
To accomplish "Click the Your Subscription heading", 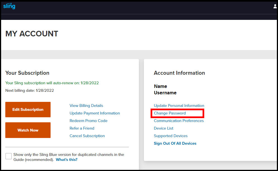I will 27,73.
